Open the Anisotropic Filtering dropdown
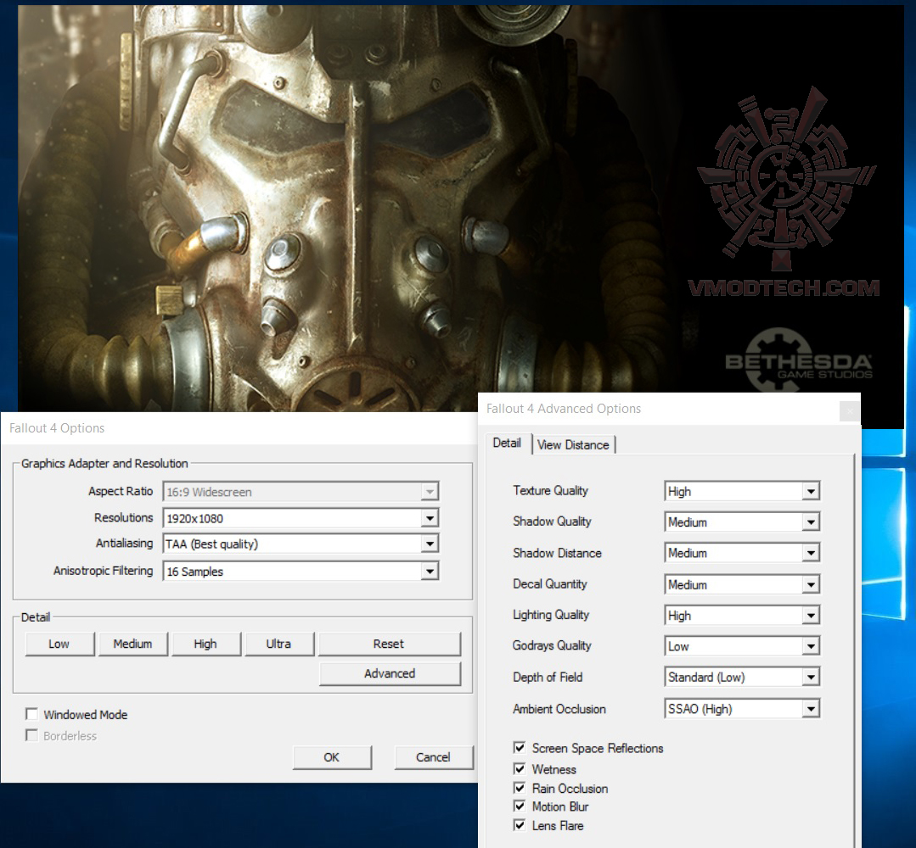The image size is (916, 848). tap(301, 572)
